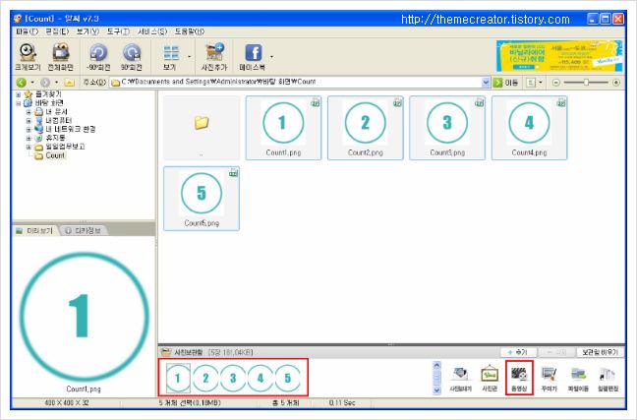Go up to the parent folder icon
This screenshot has width=637, height=420.
tap(70, 83)
